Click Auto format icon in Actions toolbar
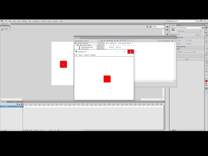The height and width of the screenshot is (156, 208). tap(112, 41)
